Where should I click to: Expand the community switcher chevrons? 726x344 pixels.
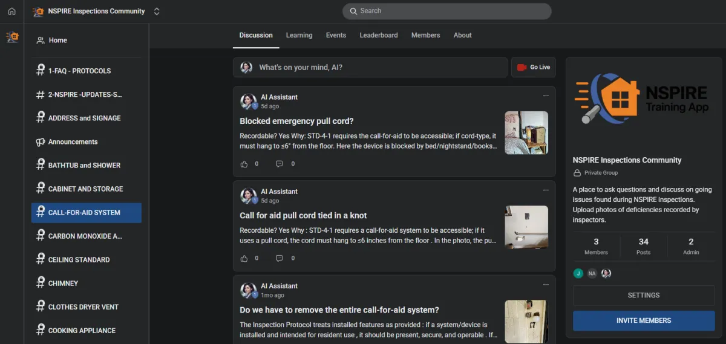(157, 11)
